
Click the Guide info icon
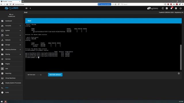coord(2,92)
